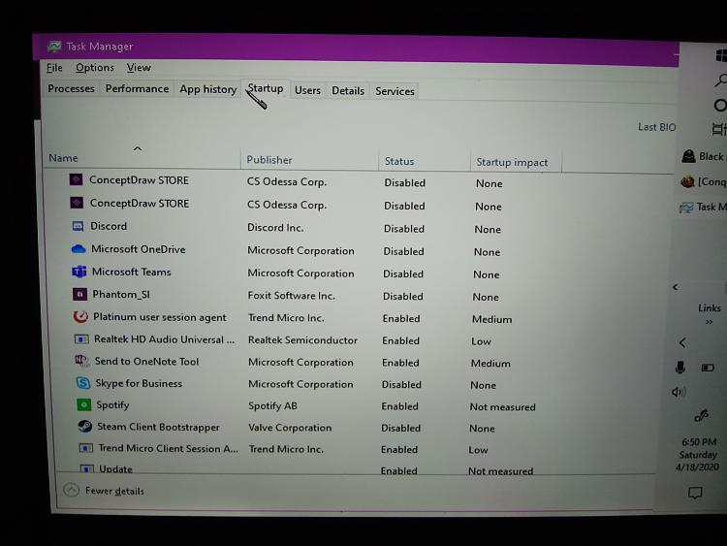Click Spotify's Not measured impact cell

point(502,407)
